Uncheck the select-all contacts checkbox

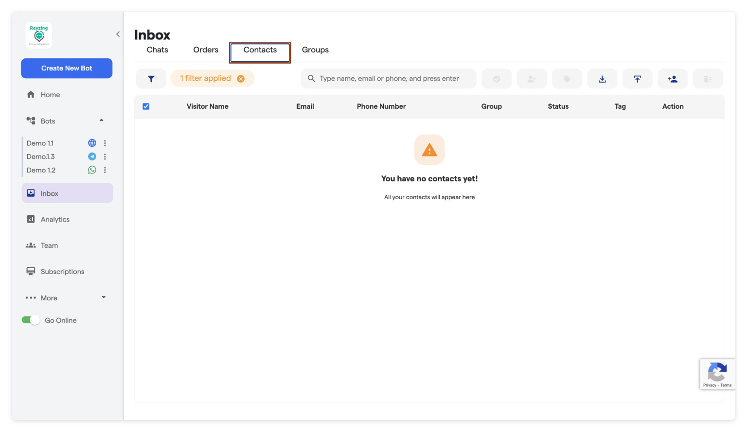[146, 106]
